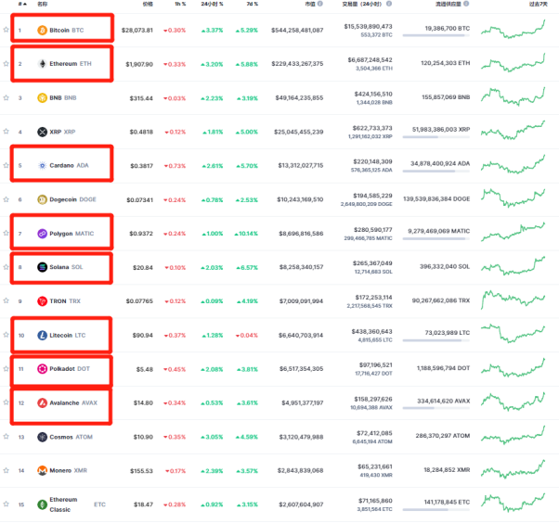Click the Ethereum Classic price $18.47
This screenshot has width=559, height=523.
point(143,504)
